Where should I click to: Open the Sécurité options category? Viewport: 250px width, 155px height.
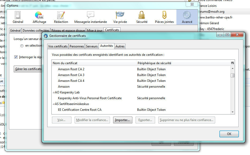tap(142, 17)
